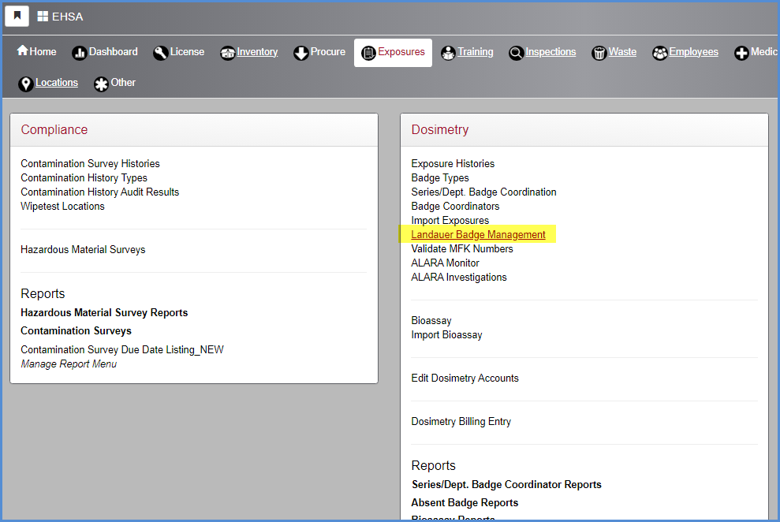The height and width of the screenshot is (522, 780).
Task: Click the Other asterisk icon
Action: (101, 84)
